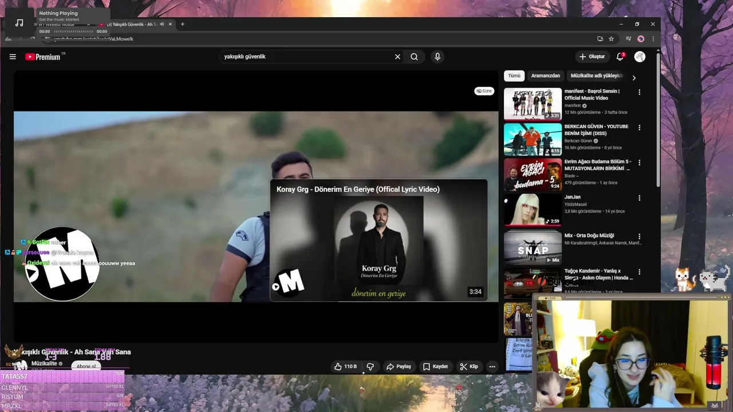Screen dimensions: 733x412
Task: Click the Oluştur create button
Action: point(592,57)
